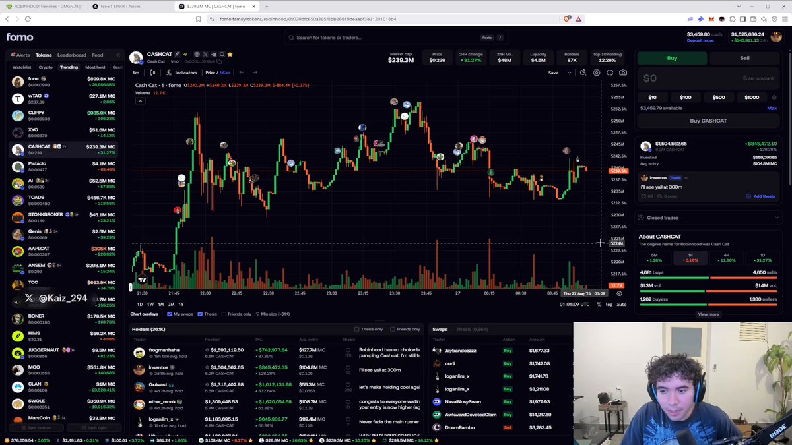The image size is (792, 445).
Task: Click Add thesis link
Action: 762,196
